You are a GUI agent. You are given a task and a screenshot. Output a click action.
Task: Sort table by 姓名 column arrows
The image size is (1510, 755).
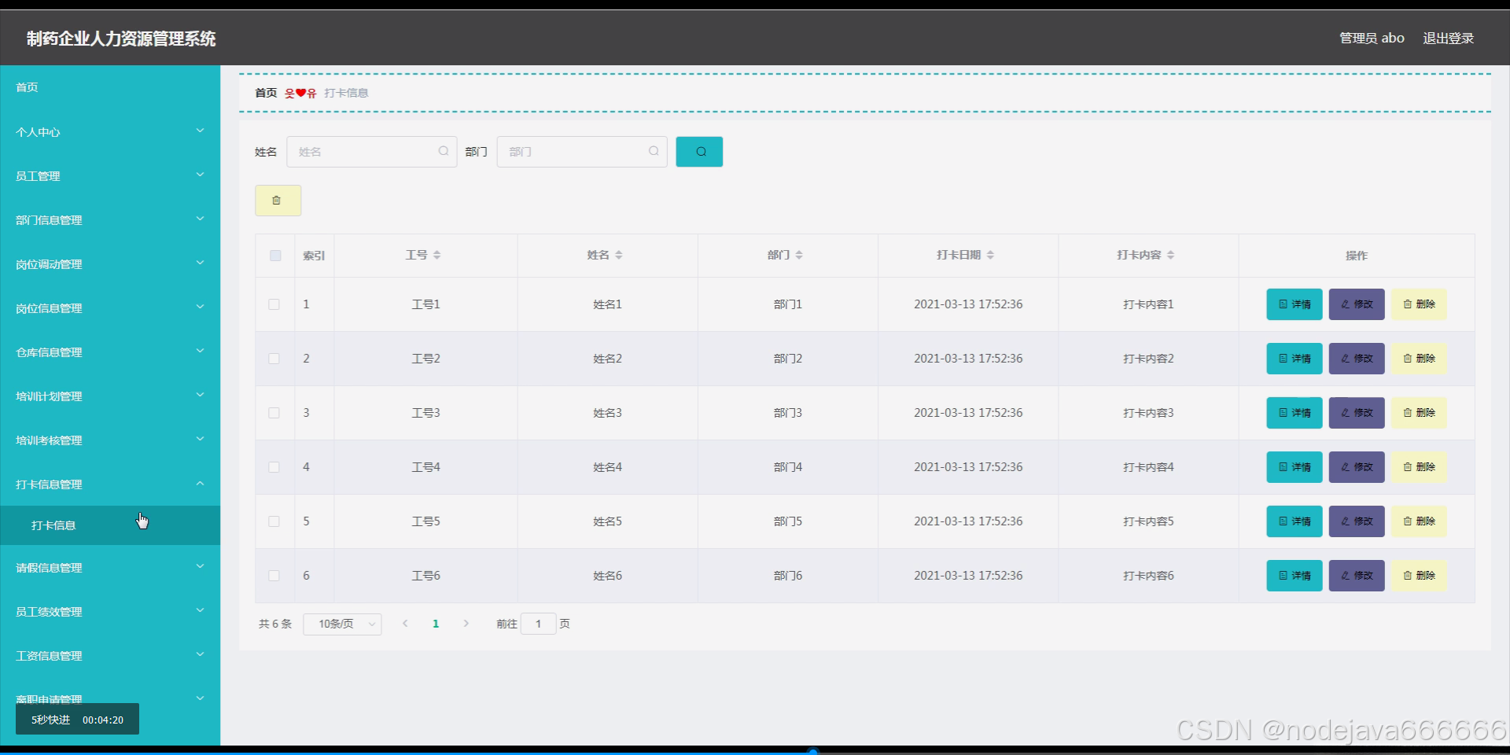coord(619,255)
